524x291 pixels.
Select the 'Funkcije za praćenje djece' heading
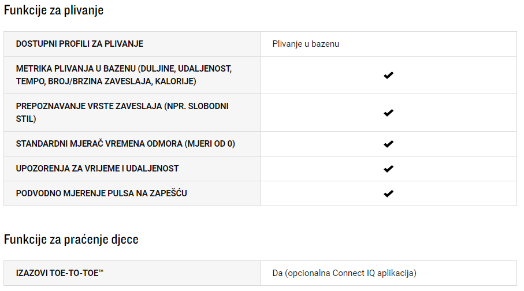pos(71,239)
